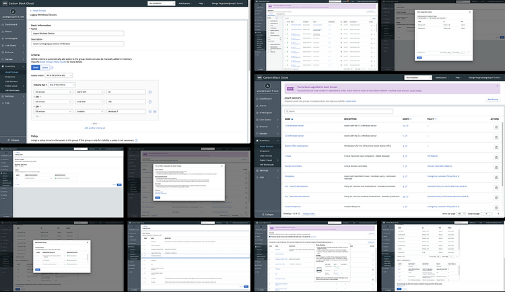Screen dimensions: 505x292
Task: Switch to Query criteria mode
Action: coord(44,67)
